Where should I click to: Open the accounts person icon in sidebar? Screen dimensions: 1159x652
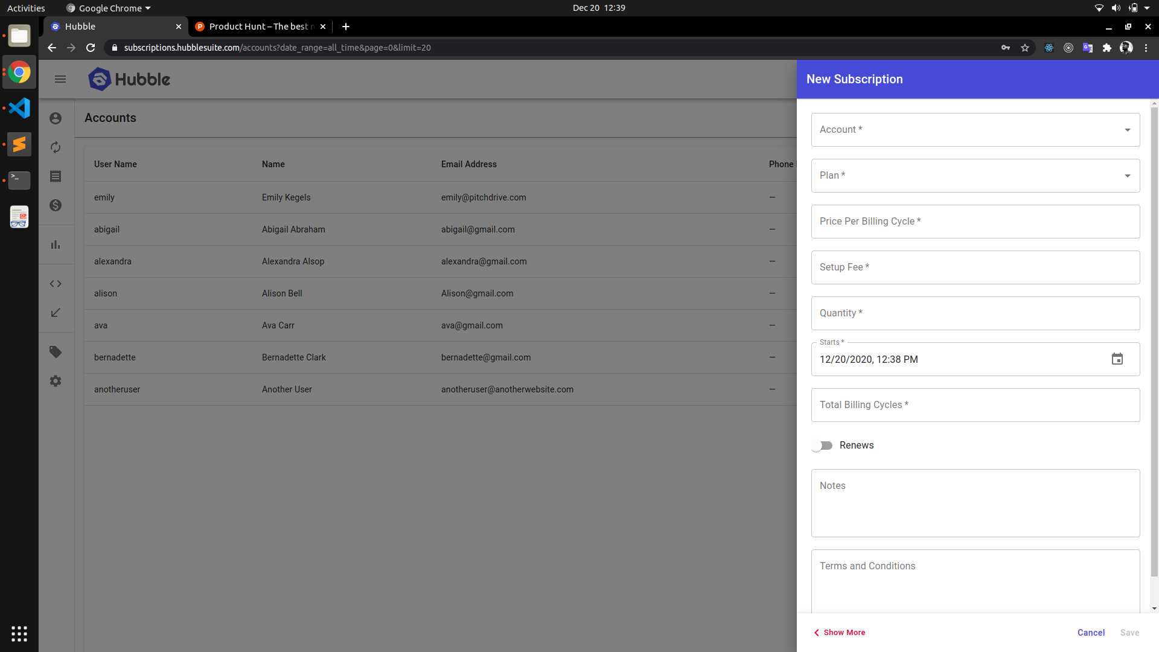tap(56, 118)
